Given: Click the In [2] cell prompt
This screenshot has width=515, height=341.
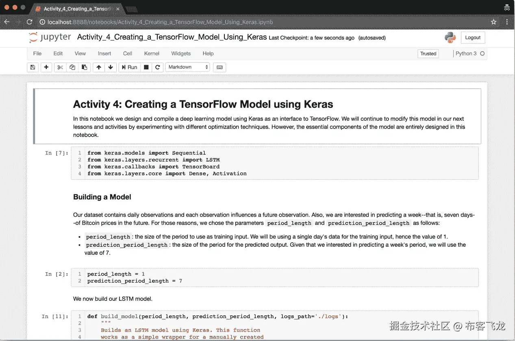Looking at the screenshot, I should (x=57, y=274).
